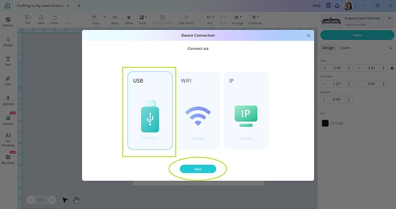Click the iEngrave Laser Machine thumbnail
The width and height of the screenshot is (396, 209).
coord(331,21)
